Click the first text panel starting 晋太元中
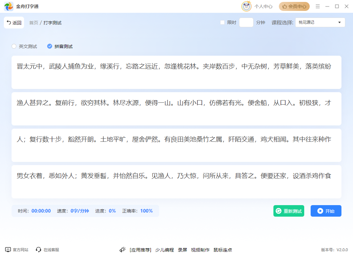This screenshot has width=353, height=256. click(176, 72)
